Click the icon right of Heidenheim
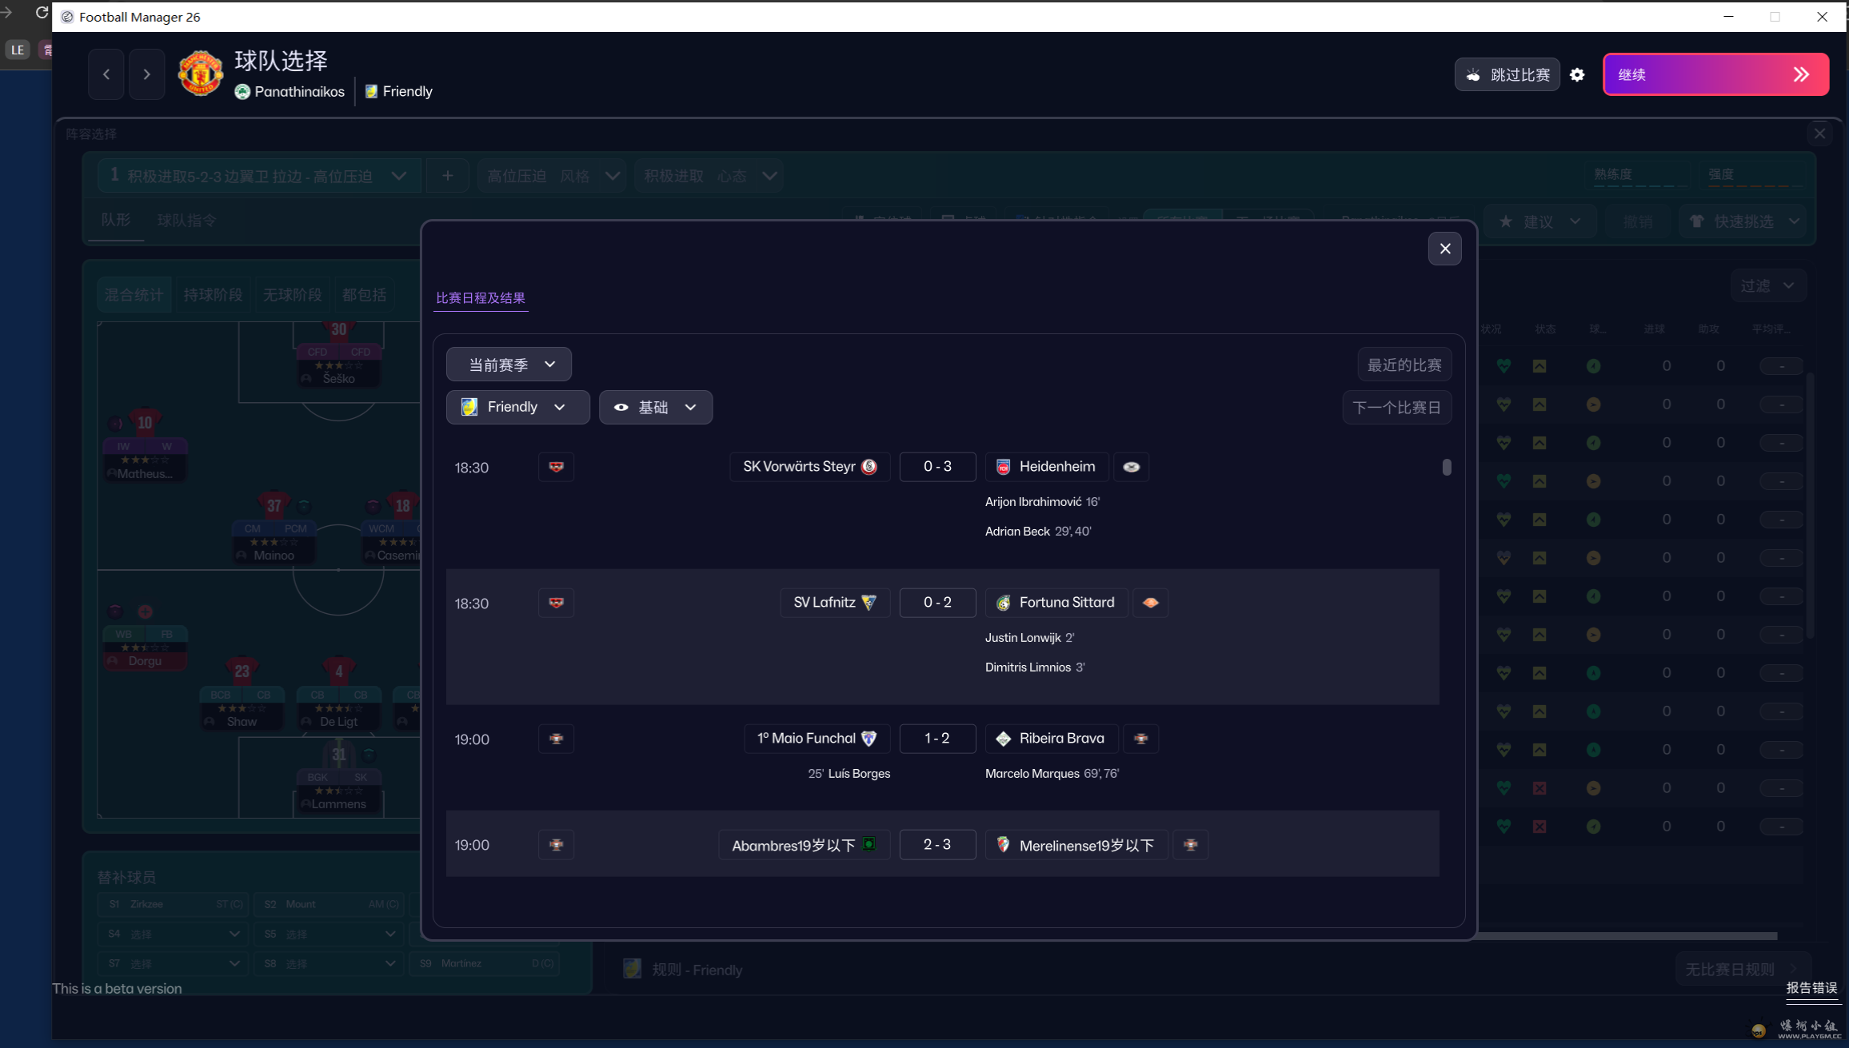Image resolution: width=1849 pixels, height=1048 pixels. (1131, 467)
